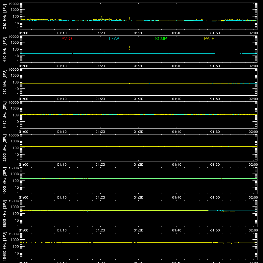
Task: Click the 01:50 time label under the 410 MHz panel
Action: pos(215,66)
